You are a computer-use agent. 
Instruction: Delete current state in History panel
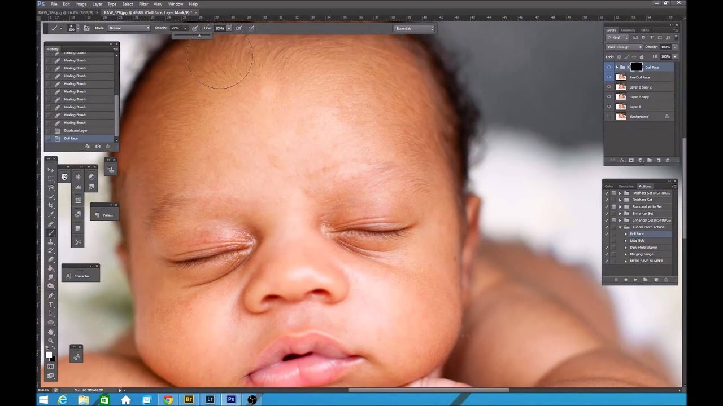point(108,146)
